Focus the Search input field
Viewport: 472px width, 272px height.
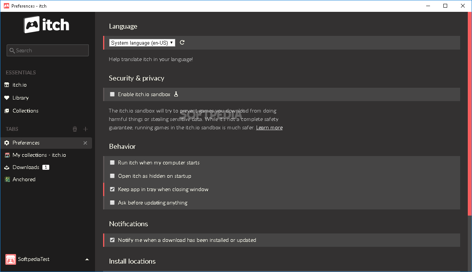pos(48,50)
